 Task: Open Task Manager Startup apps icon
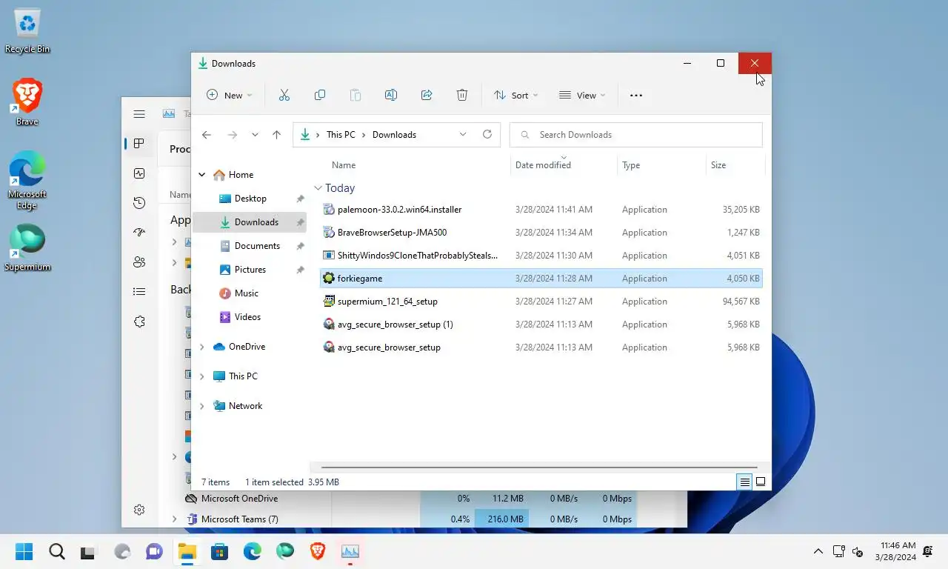tap(139, 233)
